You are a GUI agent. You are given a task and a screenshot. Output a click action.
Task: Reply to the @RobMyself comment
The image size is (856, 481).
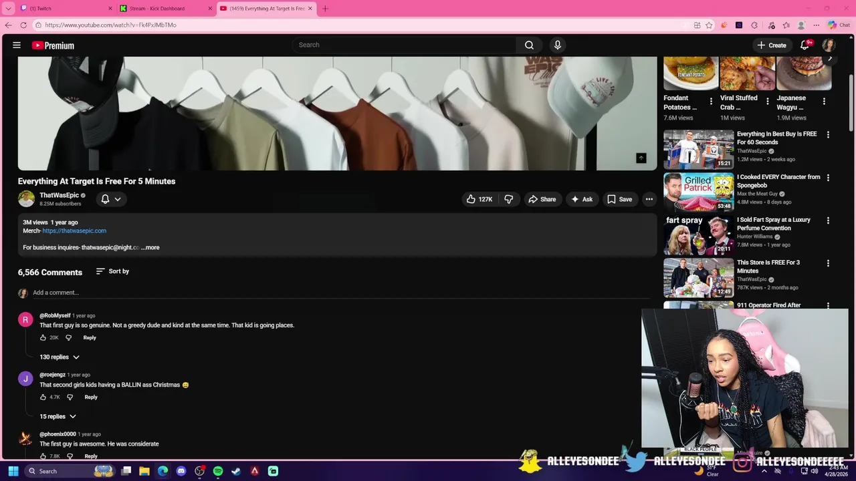tap(90, 337)
